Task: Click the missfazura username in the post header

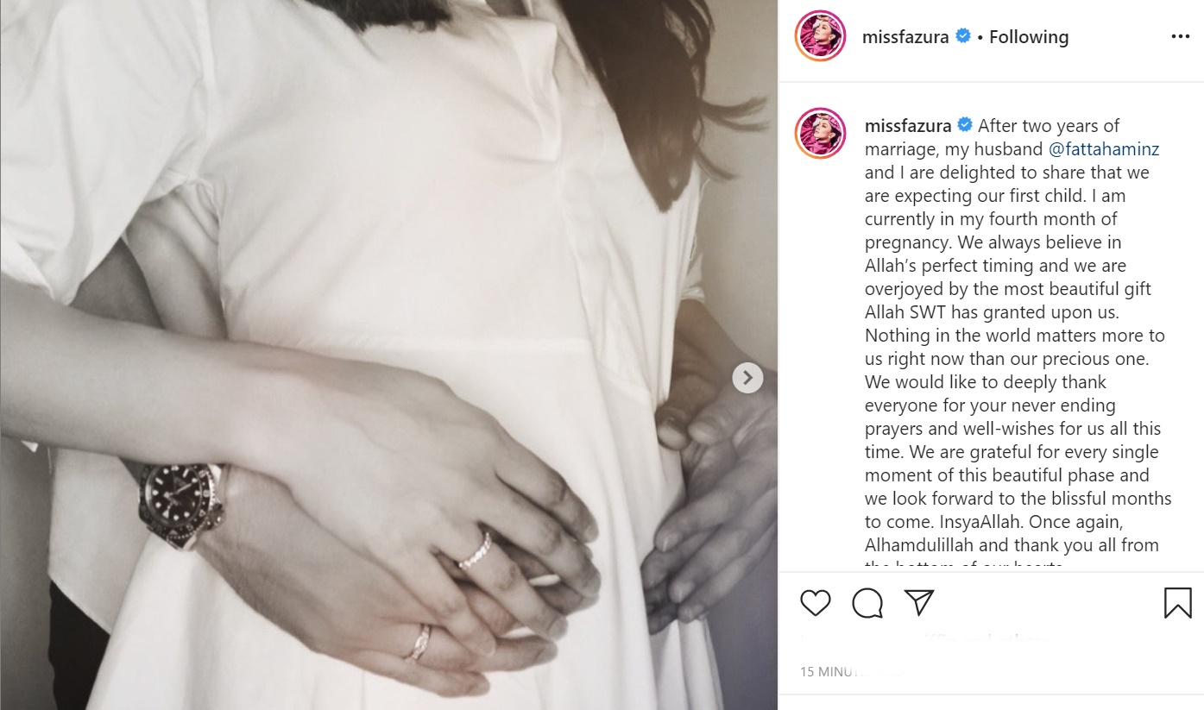Action: point(905,37)
